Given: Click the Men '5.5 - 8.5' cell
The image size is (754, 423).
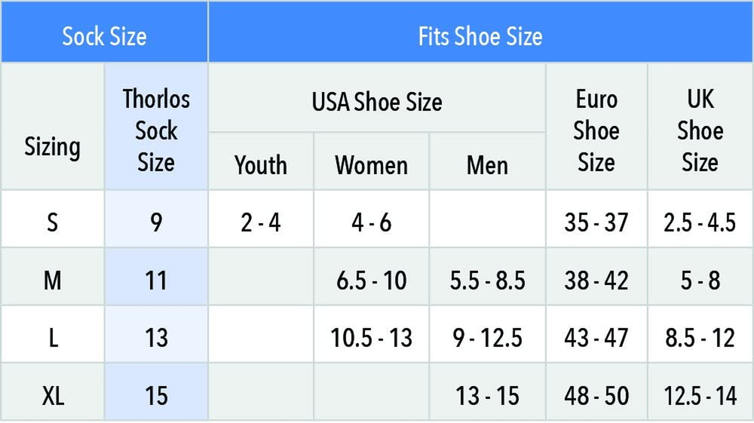Looking at the screenshot, I should [x=487, y=280].
